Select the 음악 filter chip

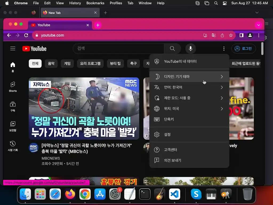point(51,64)
